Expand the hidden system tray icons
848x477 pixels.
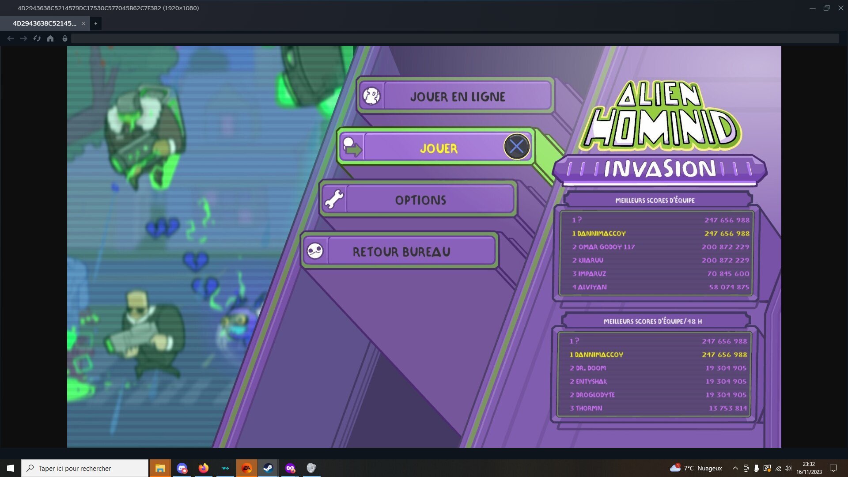point(735,468)
